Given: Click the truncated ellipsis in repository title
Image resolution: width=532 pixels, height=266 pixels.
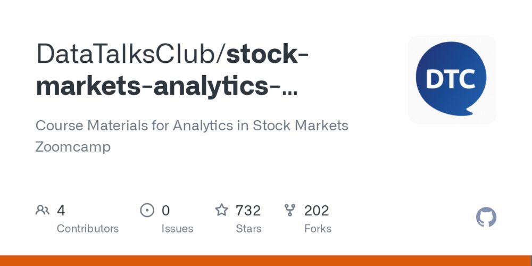Looking at the screenshot, I should (290, 92).
